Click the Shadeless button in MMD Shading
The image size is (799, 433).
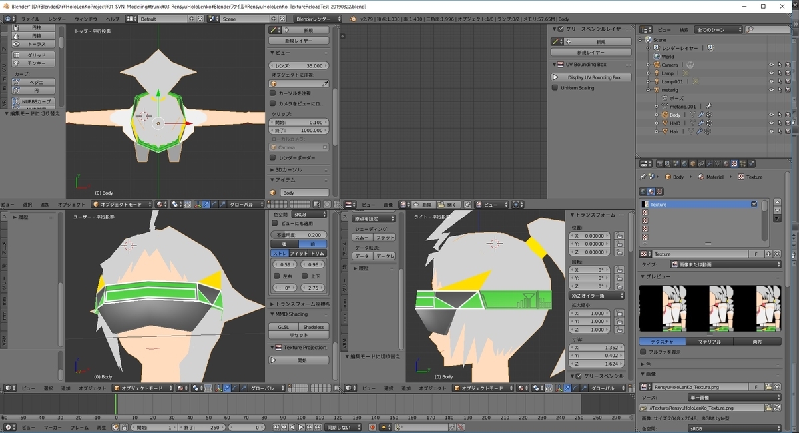tap(313, 327)
